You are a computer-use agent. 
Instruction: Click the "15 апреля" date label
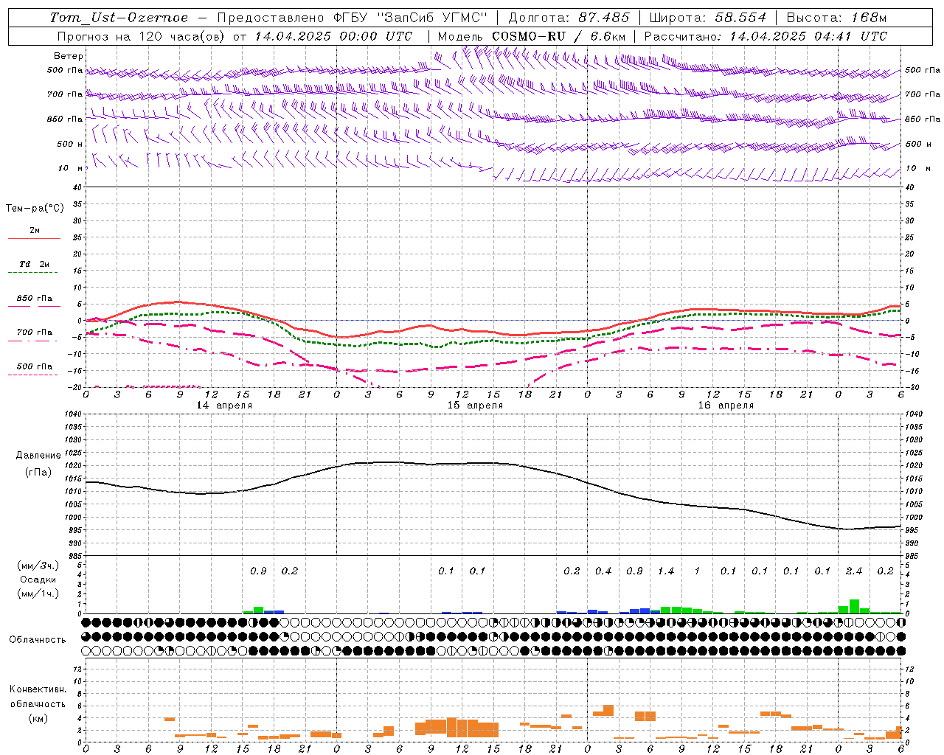click(475, 406)
